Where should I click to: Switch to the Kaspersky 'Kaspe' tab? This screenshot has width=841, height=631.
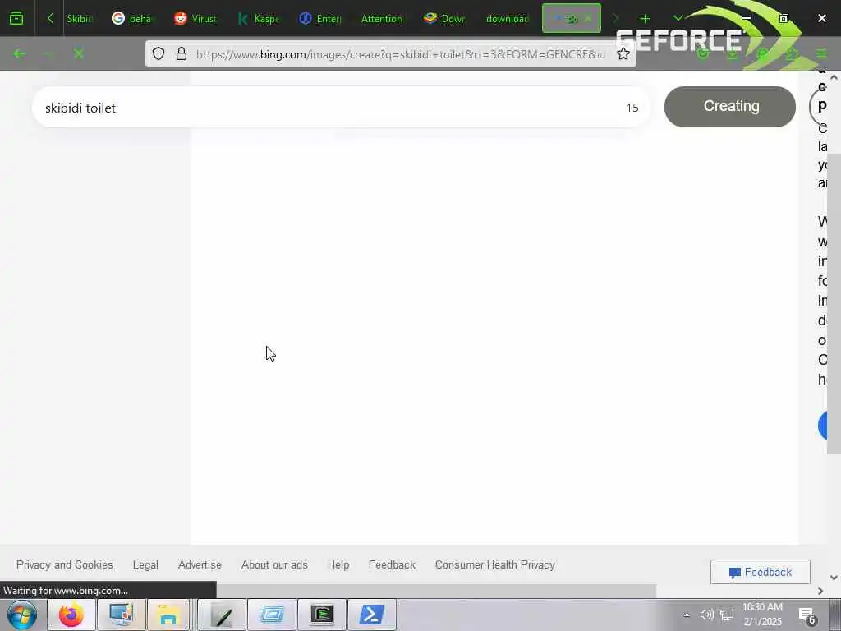point(258,19)
